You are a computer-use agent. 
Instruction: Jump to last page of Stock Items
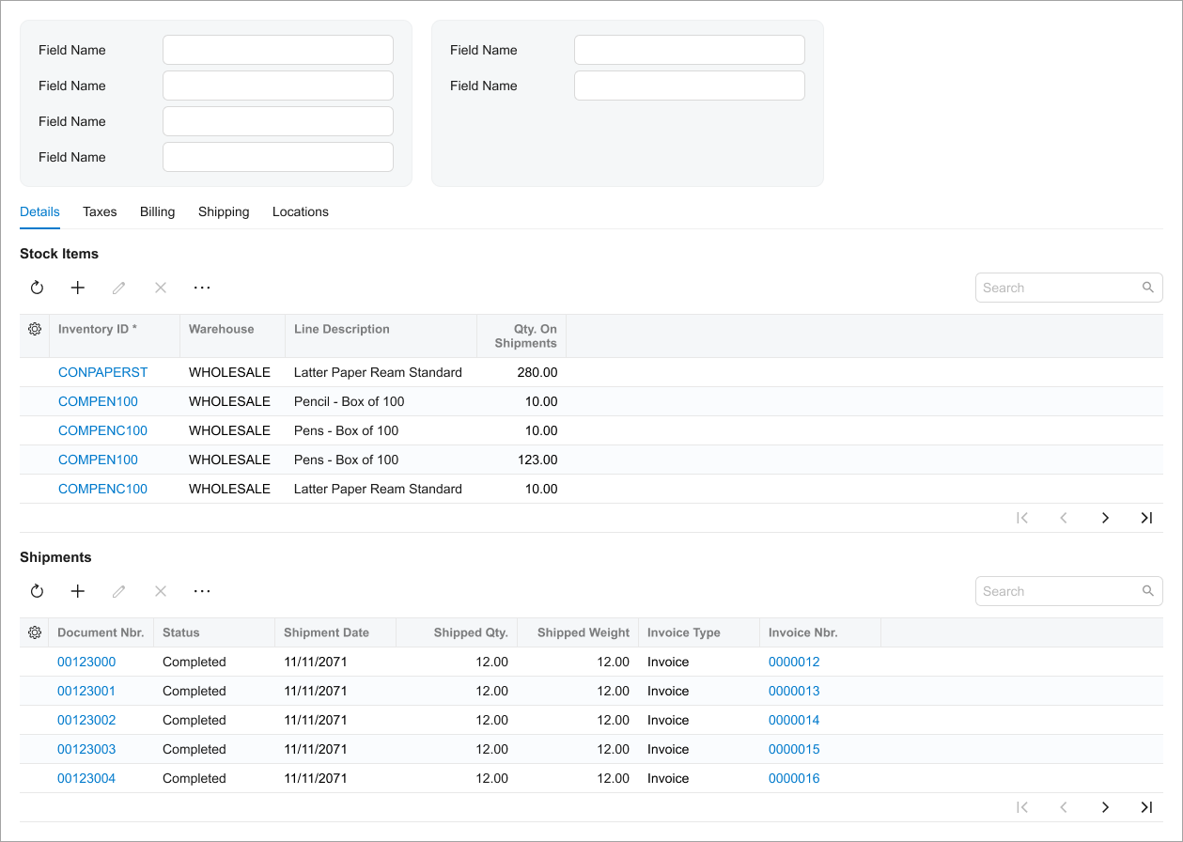coord(1146,518)
